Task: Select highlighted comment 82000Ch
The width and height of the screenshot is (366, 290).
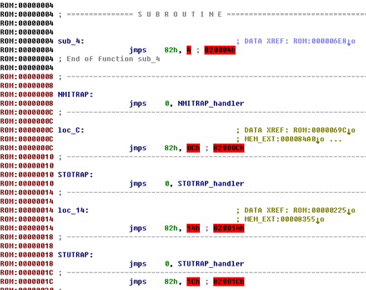Action: pos(228,148)
